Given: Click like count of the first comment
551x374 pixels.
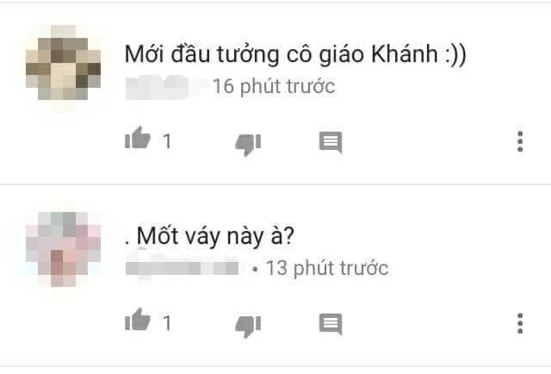Looking at the screenshot, I should click(x=167, y=141).
